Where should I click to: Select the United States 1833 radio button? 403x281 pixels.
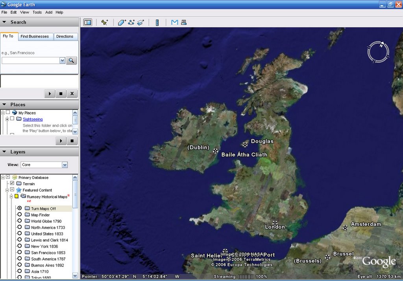tap(20, 233)
